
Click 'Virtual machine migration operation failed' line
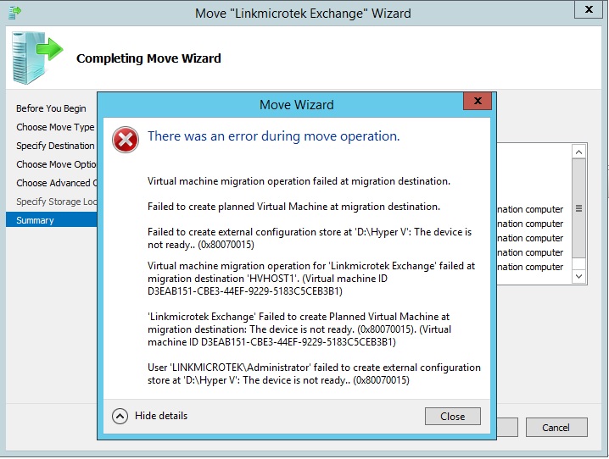click(299, 181)
